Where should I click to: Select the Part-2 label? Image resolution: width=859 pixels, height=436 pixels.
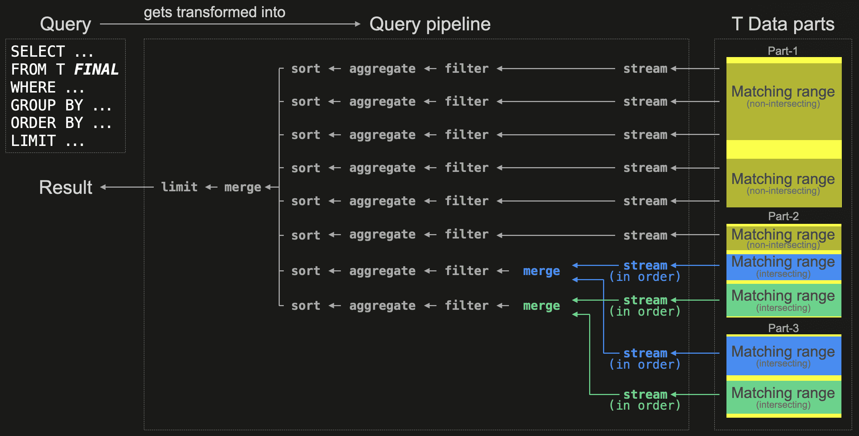783,216
